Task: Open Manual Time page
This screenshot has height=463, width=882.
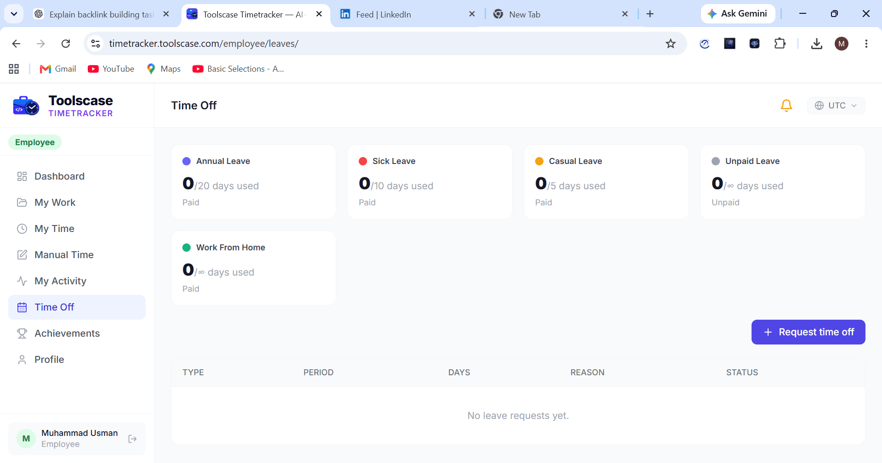Action: tap(77, 255)
